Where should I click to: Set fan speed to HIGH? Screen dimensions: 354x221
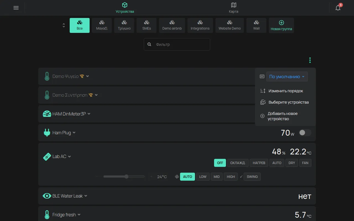tap(231, 177)
